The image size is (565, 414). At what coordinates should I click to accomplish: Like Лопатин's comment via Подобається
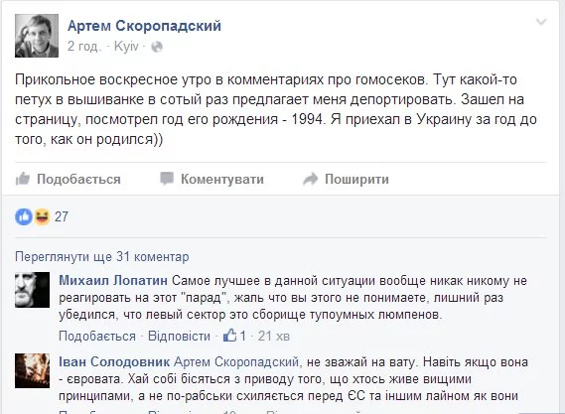click(97, 336)
